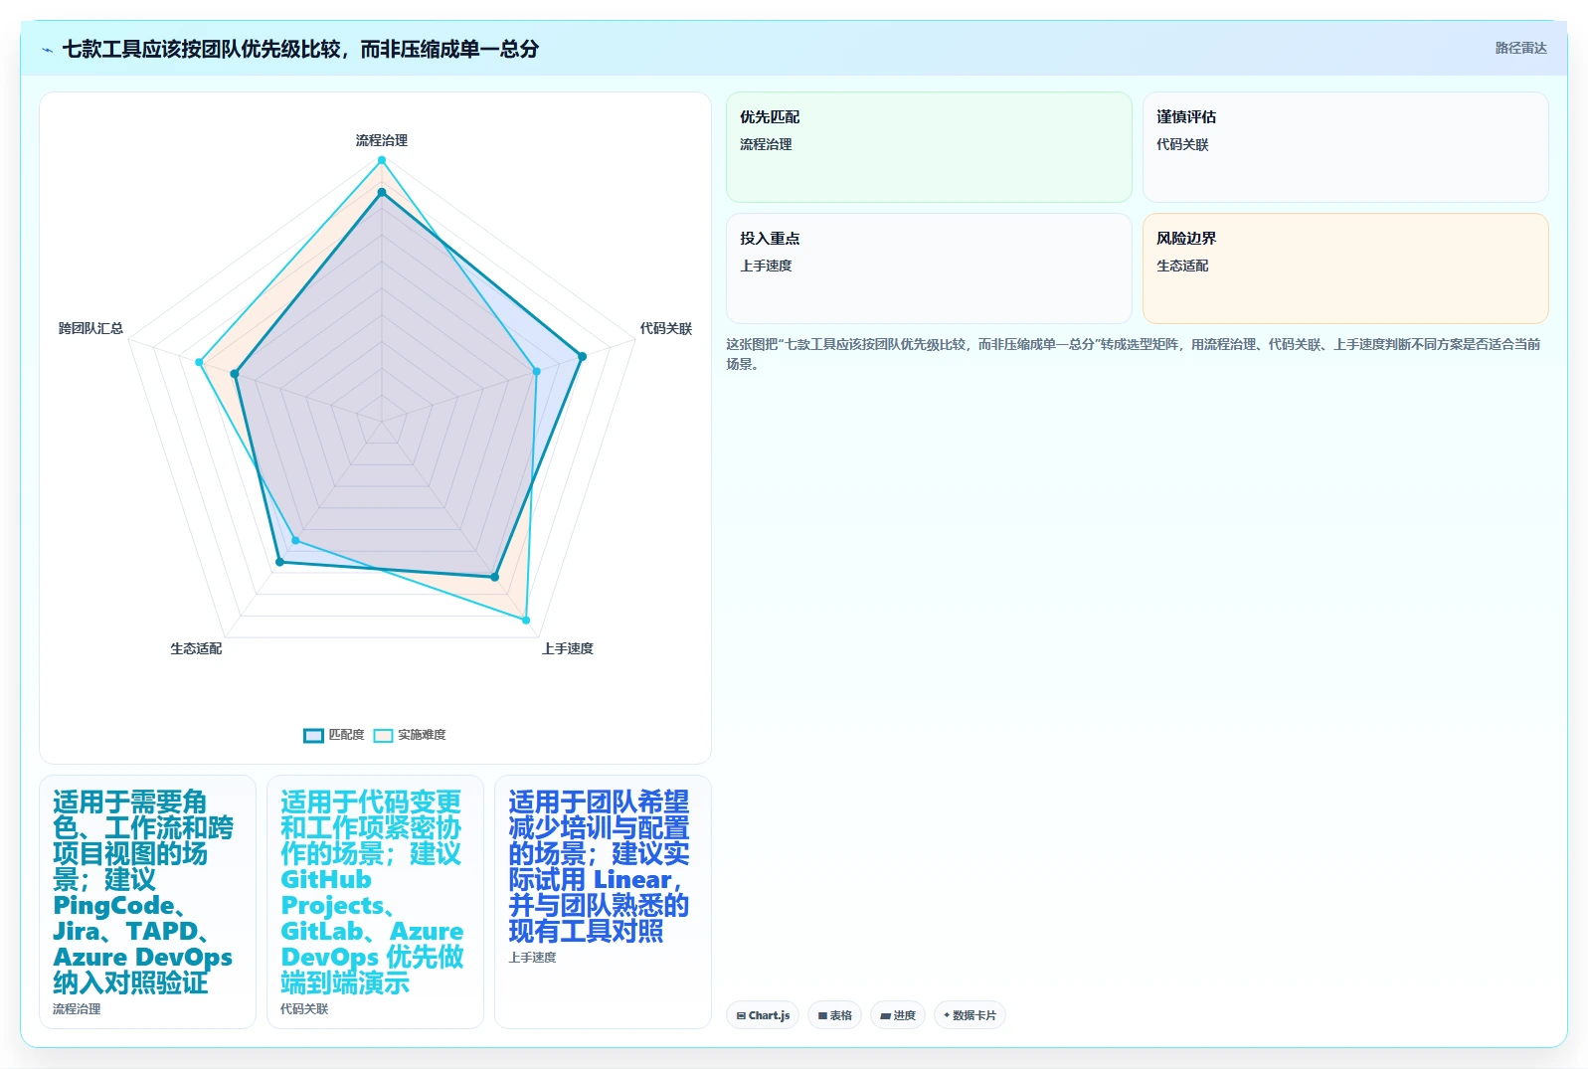
Task: Click the 表格 tag
Action: [835, 1015]
